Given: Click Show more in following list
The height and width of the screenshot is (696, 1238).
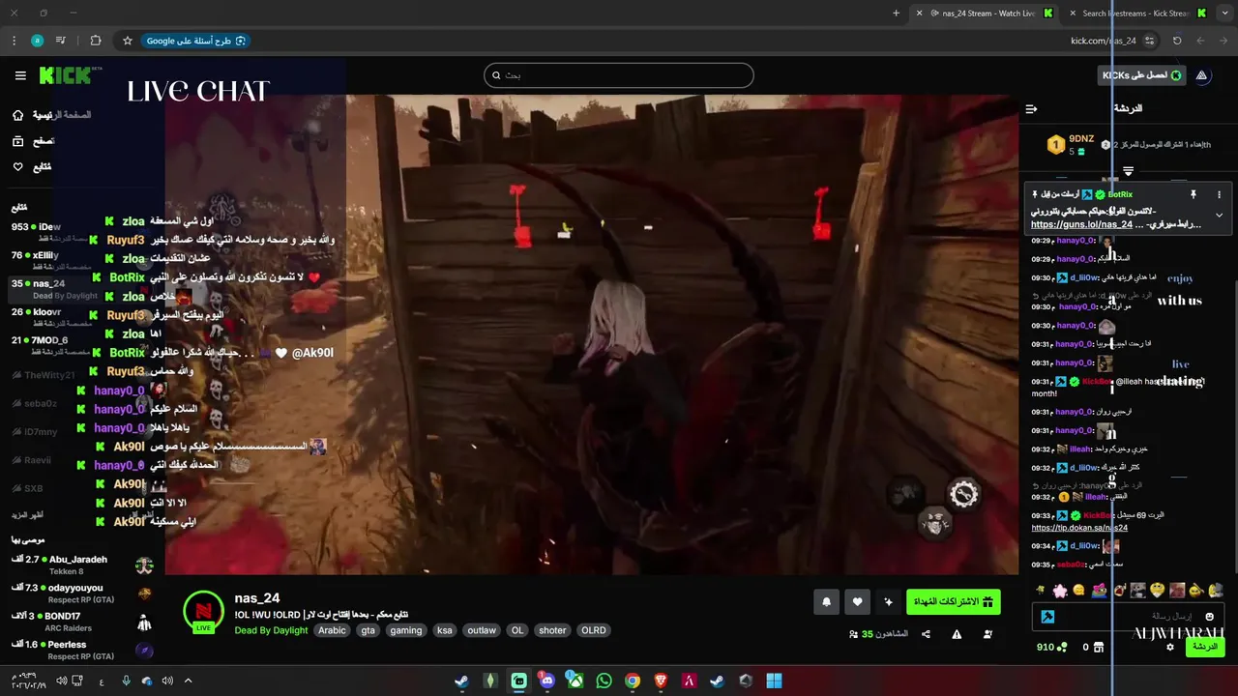Looking at the screenshot, I should click(x=27, y=515).
